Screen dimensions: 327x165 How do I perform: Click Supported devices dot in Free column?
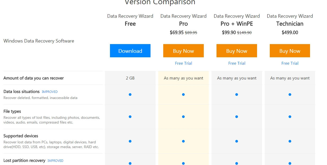coord(130,141)
